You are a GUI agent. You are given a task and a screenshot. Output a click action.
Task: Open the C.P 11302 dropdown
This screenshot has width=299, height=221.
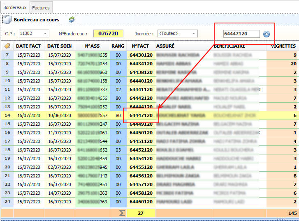coord(45,34)
